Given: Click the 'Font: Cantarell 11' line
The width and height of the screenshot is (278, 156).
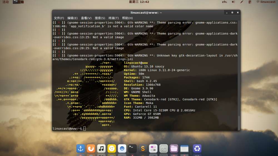Looking at the screenshot, I should click(140, 107).
